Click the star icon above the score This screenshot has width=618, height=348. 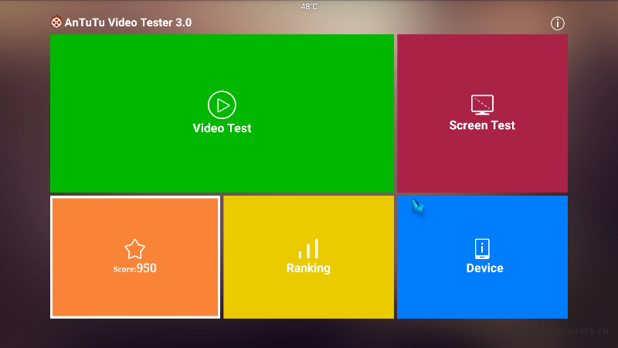[x=134, y=249]
